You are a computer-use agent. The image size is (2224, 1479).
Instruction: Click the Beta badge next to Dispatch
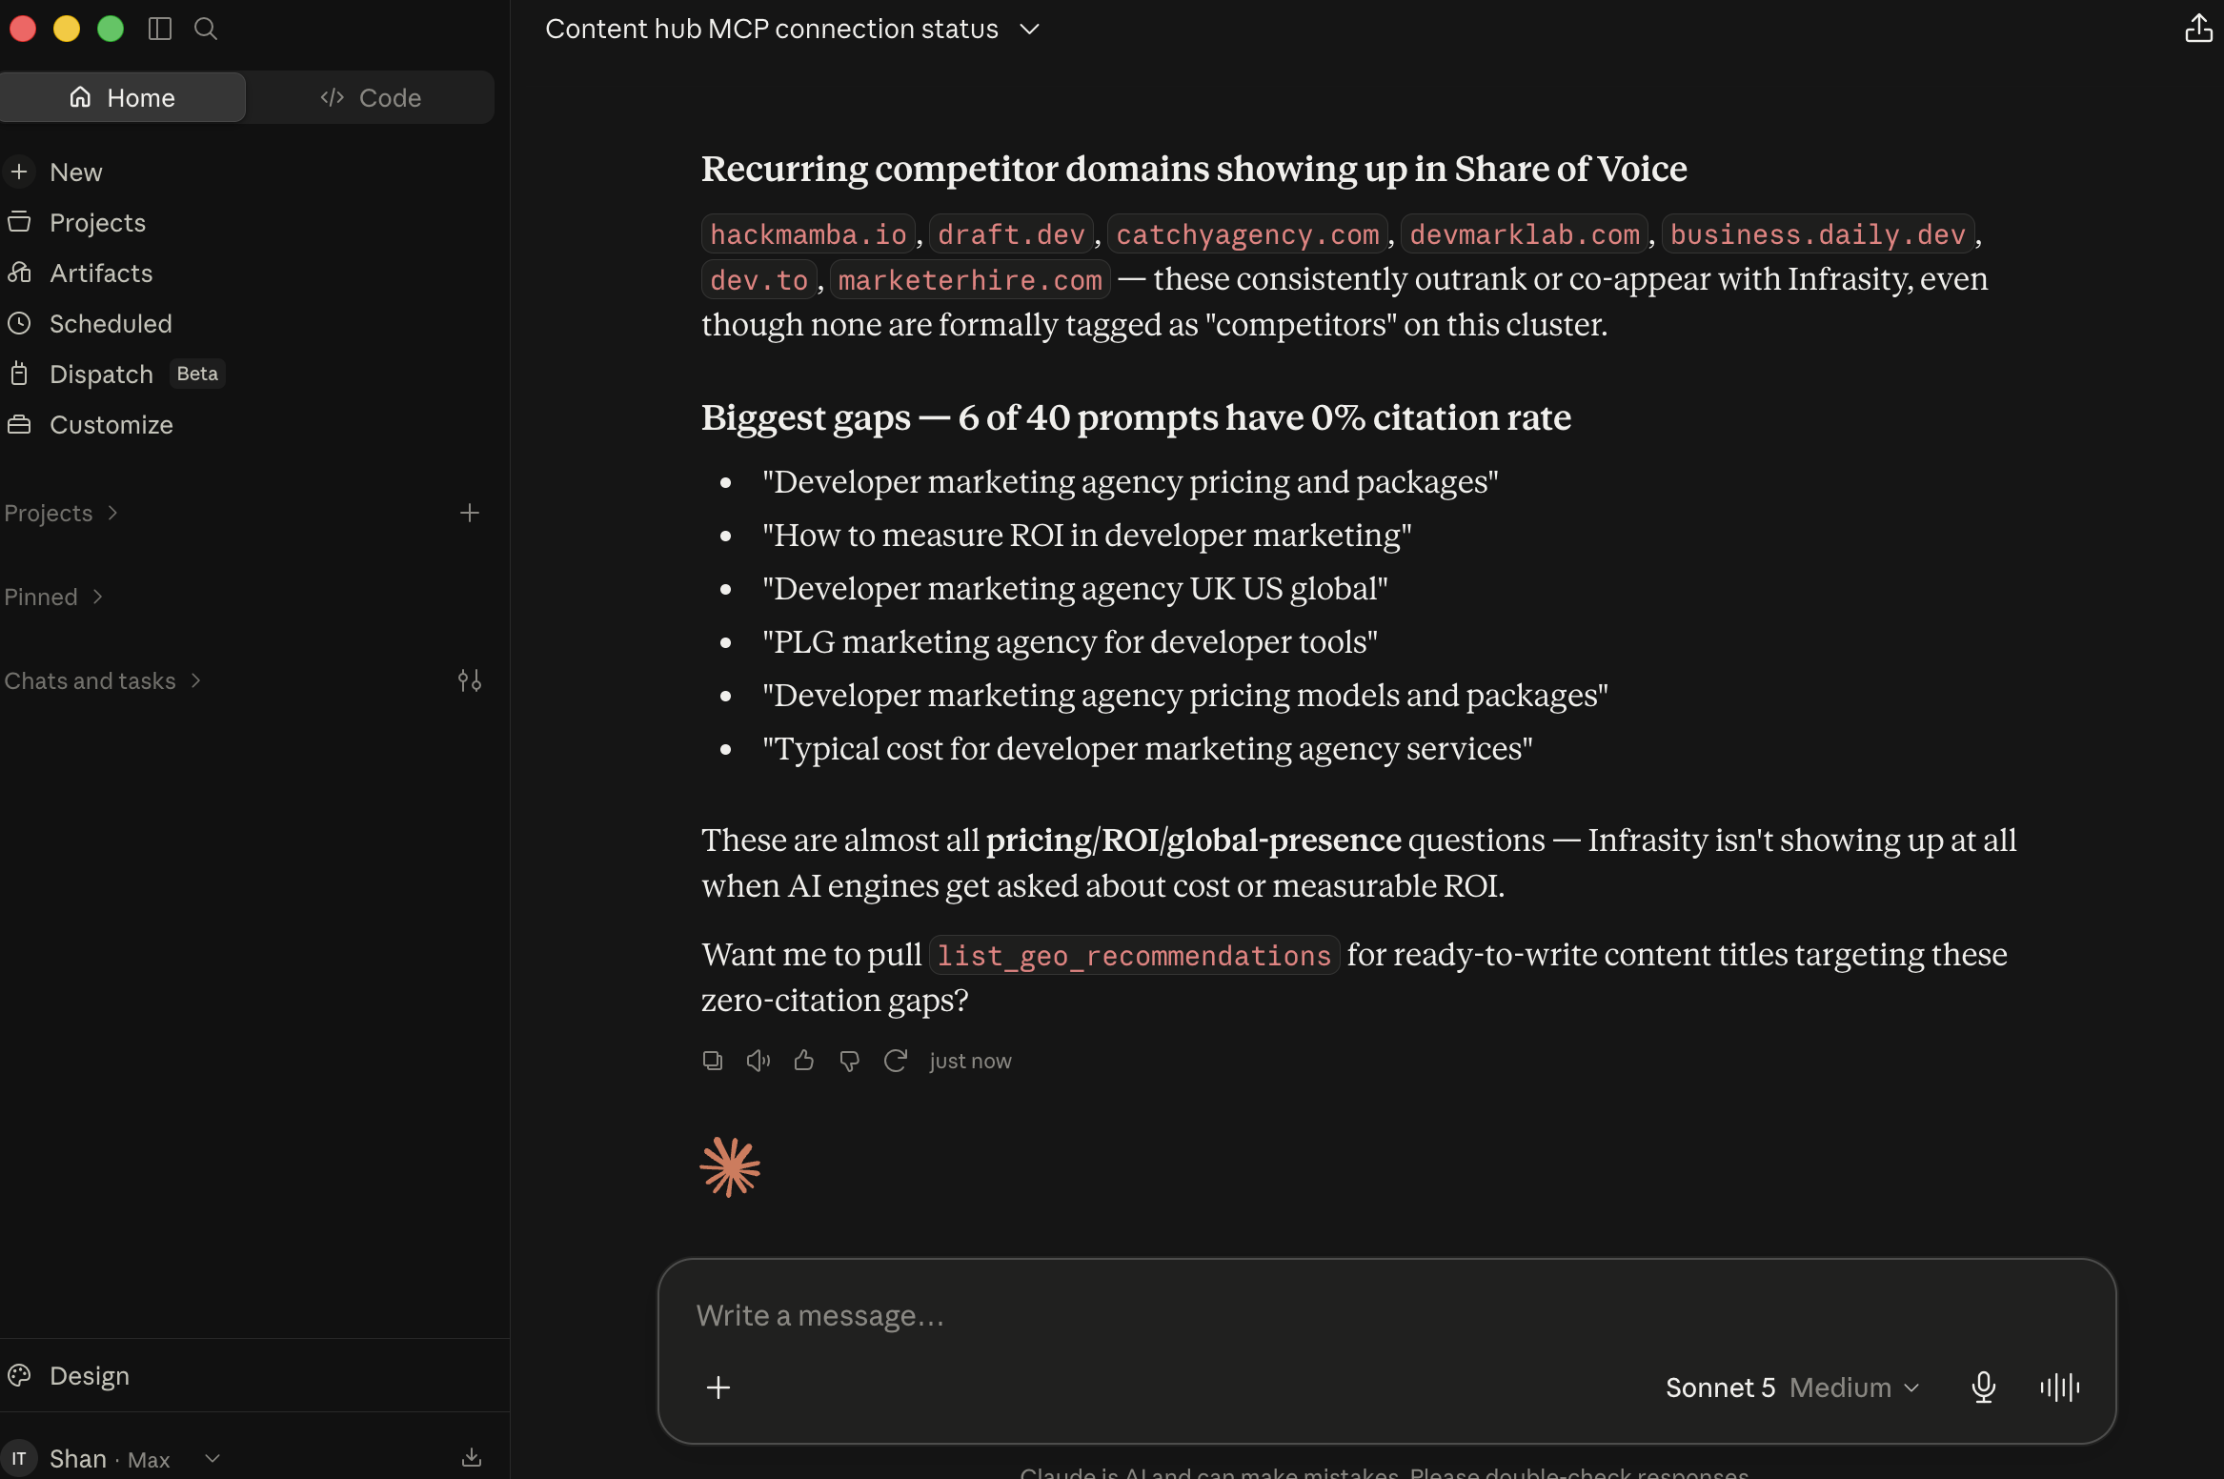[x=197, y=374]
